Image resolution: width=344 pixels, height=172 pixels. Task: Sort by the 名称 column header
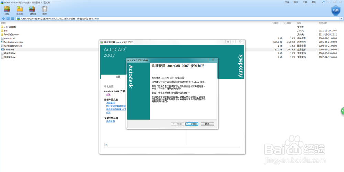click(3, 23)
